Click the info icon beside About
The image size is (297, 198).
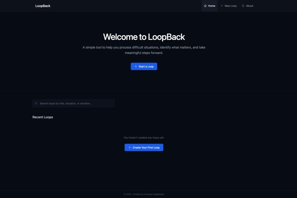[x=243, y=6]
